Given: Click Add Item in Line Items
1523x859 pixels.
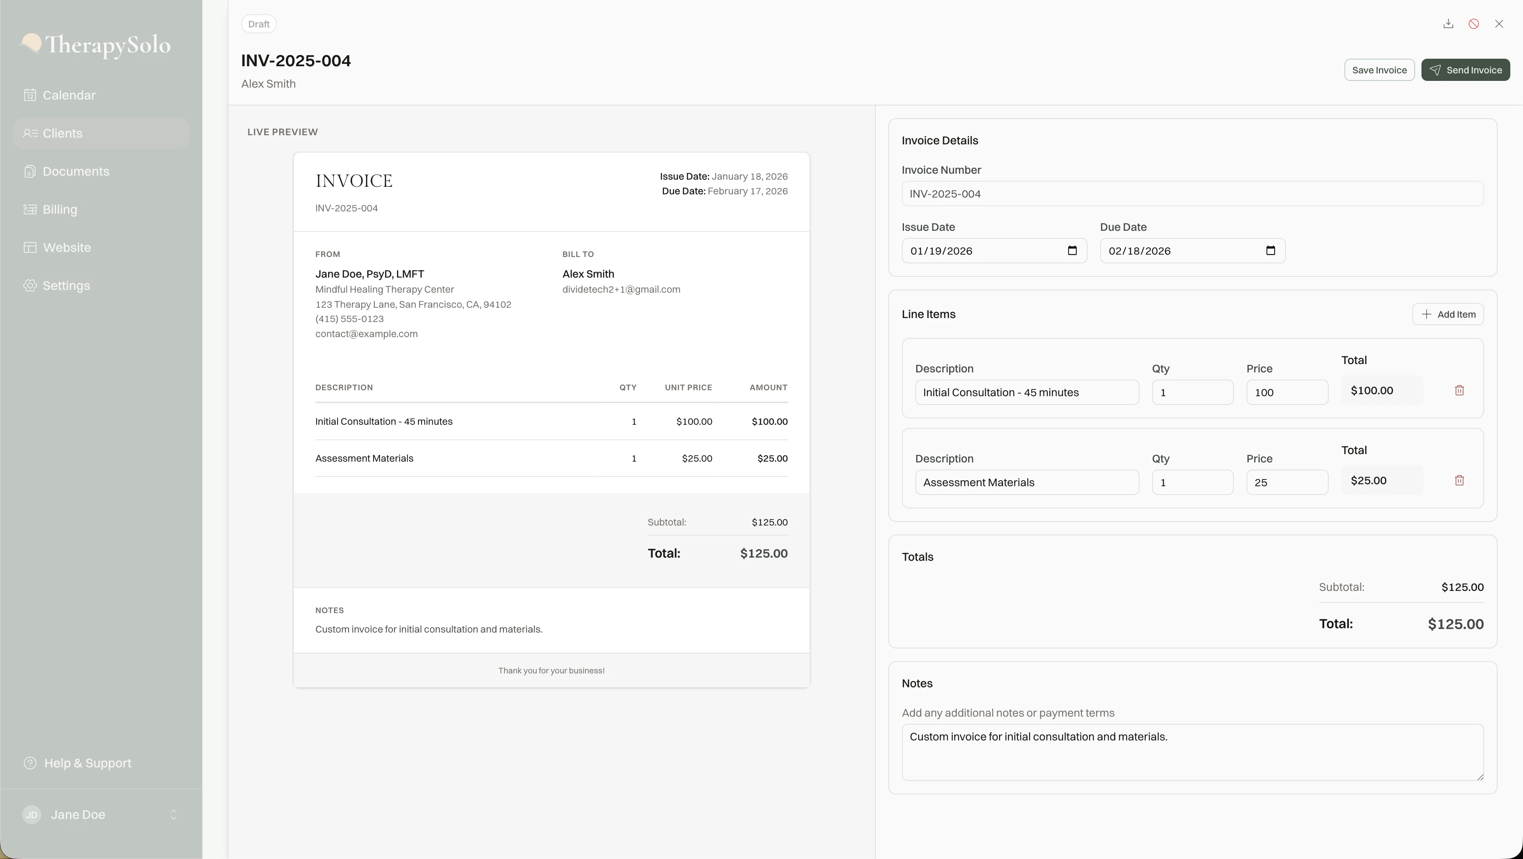Looking at the screenshot, I should tap(1447, 314).
